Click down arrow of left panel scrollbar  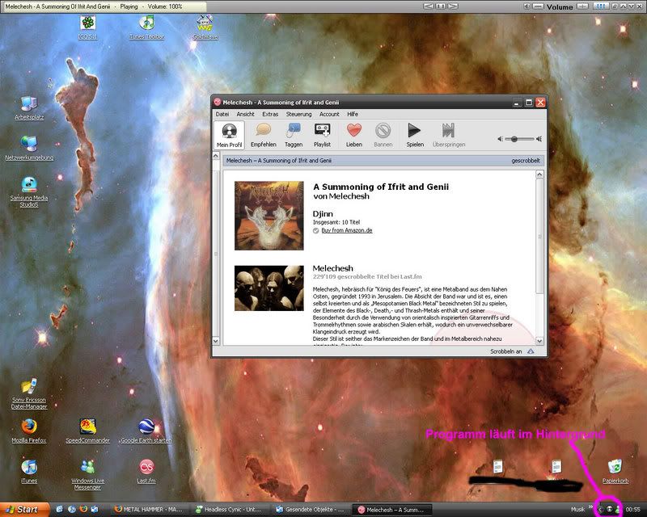tap(215, 341)
